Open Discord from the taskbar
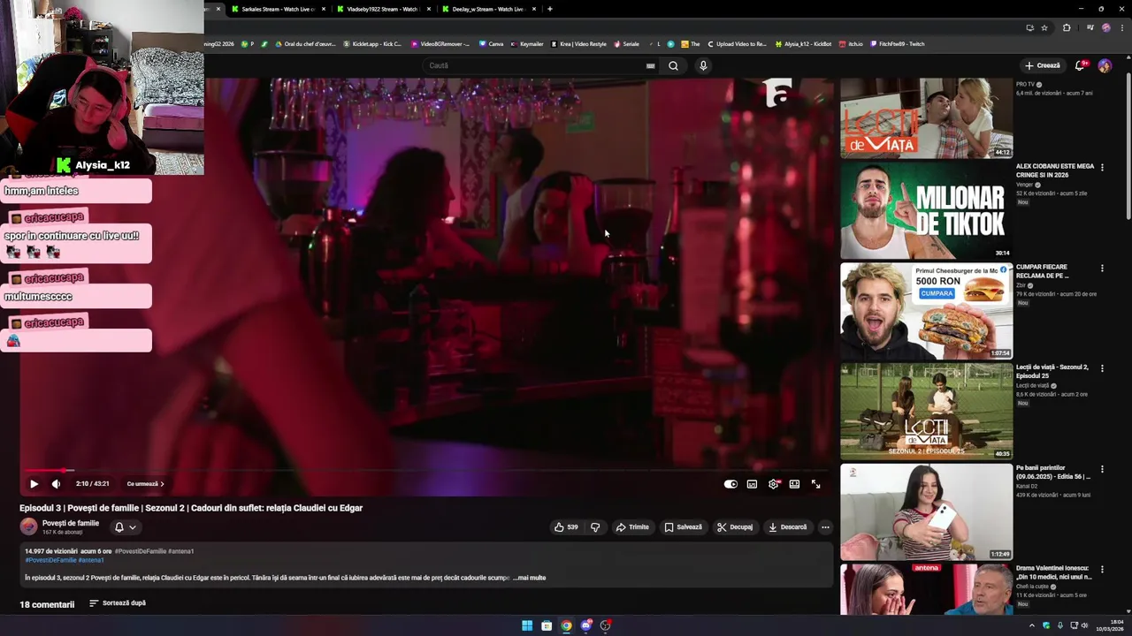 (585, 625)
